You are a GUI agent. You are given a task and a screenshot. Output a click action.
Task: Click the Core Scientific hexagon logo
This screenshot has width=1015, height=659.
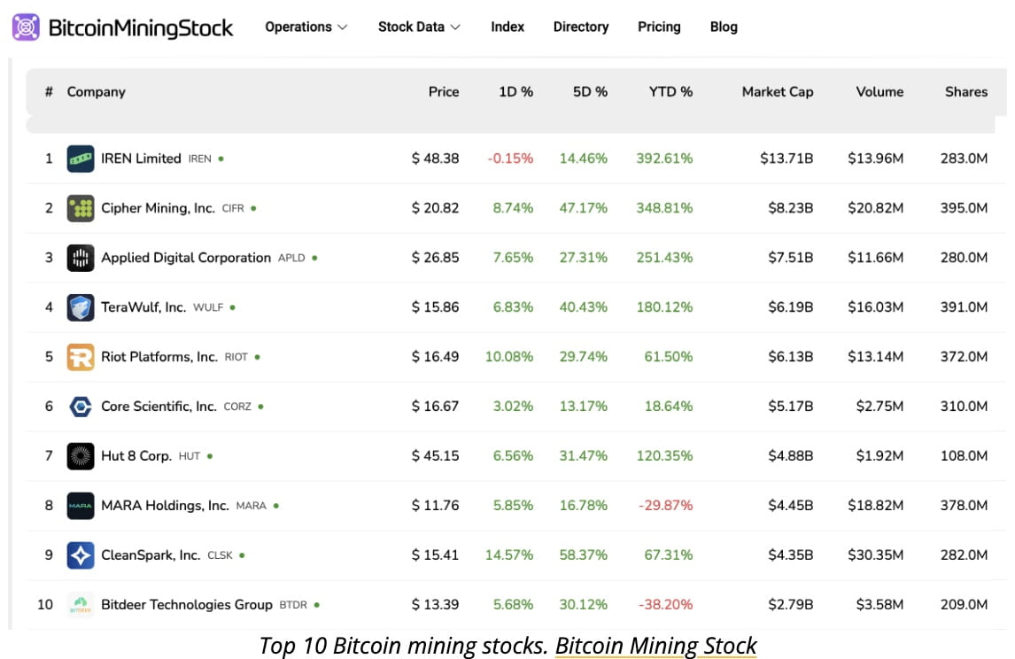81,407
